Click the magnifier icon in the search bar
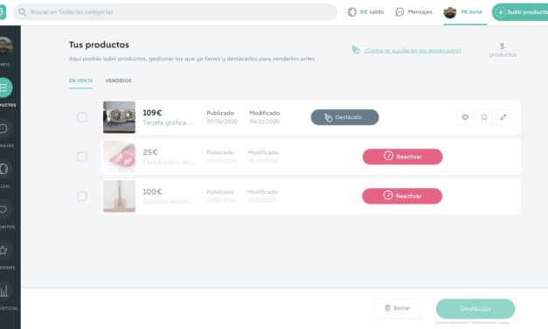The height and width of the screenshot is (329, 548). click(22, 12)
